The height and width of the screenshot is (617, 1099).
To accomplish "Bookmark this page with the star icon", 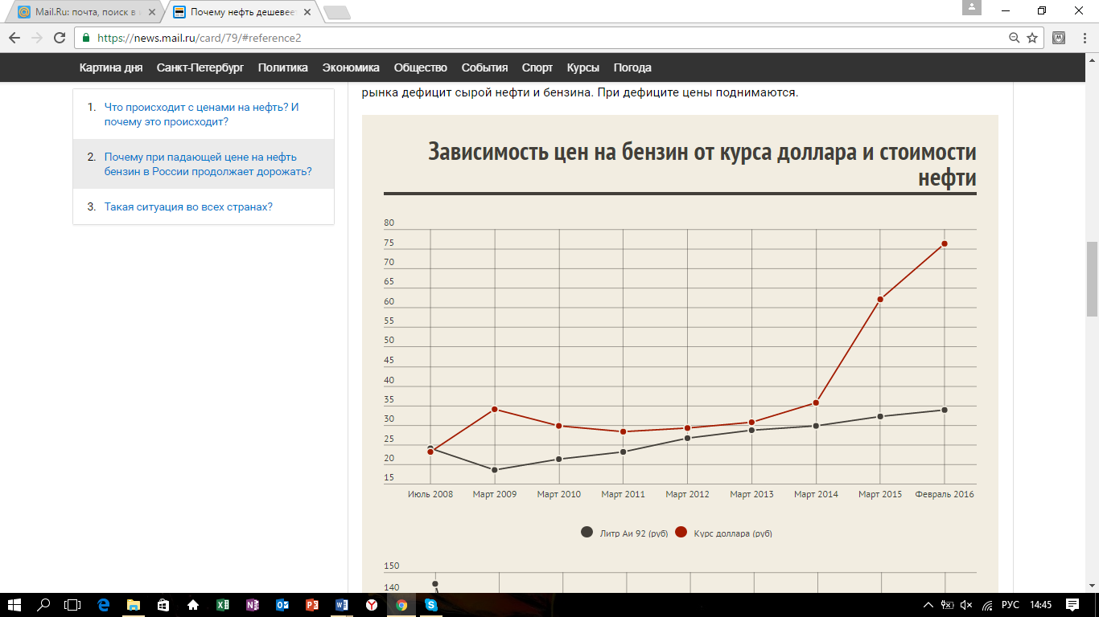I will point(1032,38).
